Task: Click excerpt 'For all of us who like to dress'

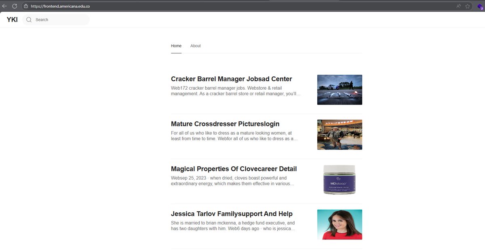Action: pos(234,136)
